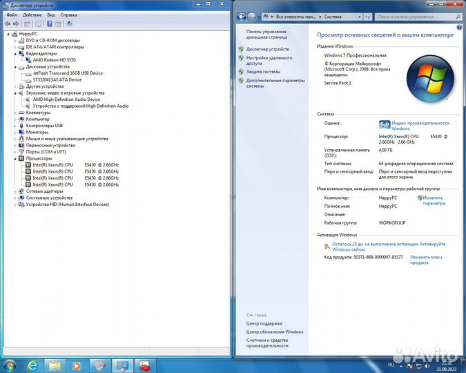
Task: Click the Back button in System window
Action: pos(242,17)
